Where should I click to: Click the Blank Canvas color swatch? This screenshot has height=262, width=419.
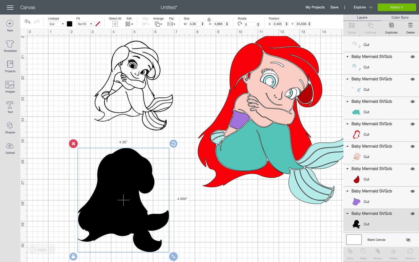tap(354, 240)
